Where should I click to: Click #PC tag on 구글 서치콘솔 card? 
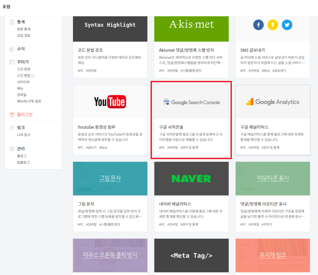pyautogui.click(x=162, y=148)
